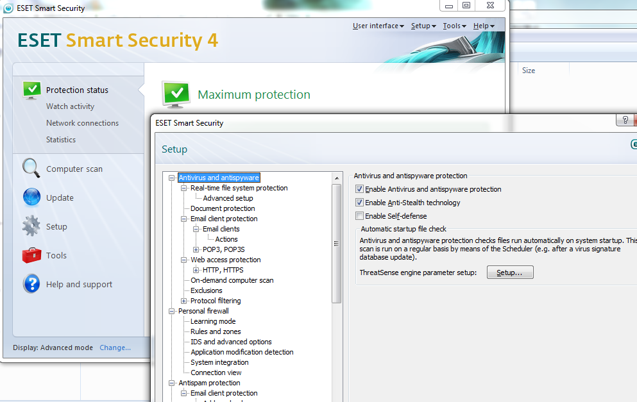Open the Help menu
This screenshot has width=637, height=402.
coord(484,26)
